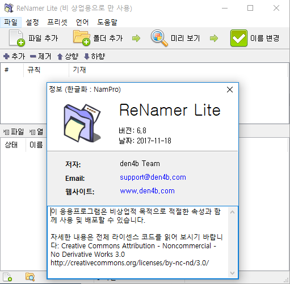Click the 미리 보기 label
Image resolution: width=290 pixels, height=284 pixels.
tap(185, 38)
